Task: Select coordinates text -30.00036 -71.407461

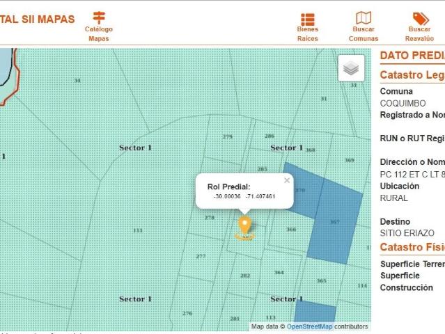Action: click(x=244, y=196)
